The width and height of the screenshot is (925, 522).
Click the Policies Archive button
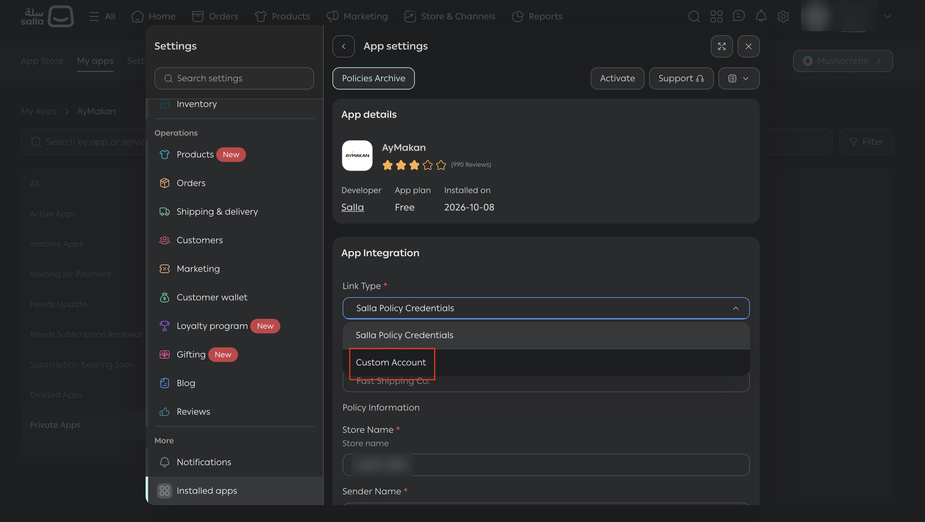click(373, 78)
